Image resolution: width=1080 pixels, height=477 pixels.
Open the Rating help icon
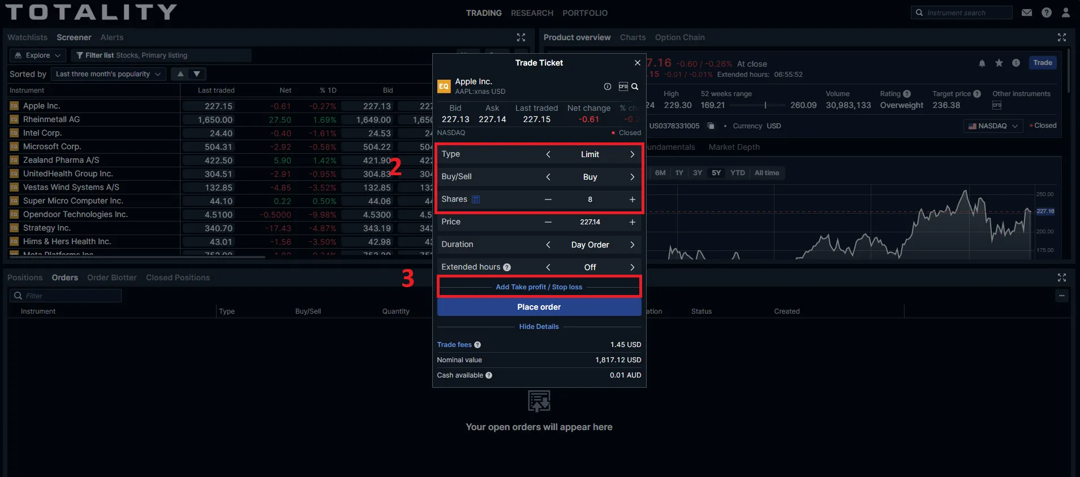point(907,94)
